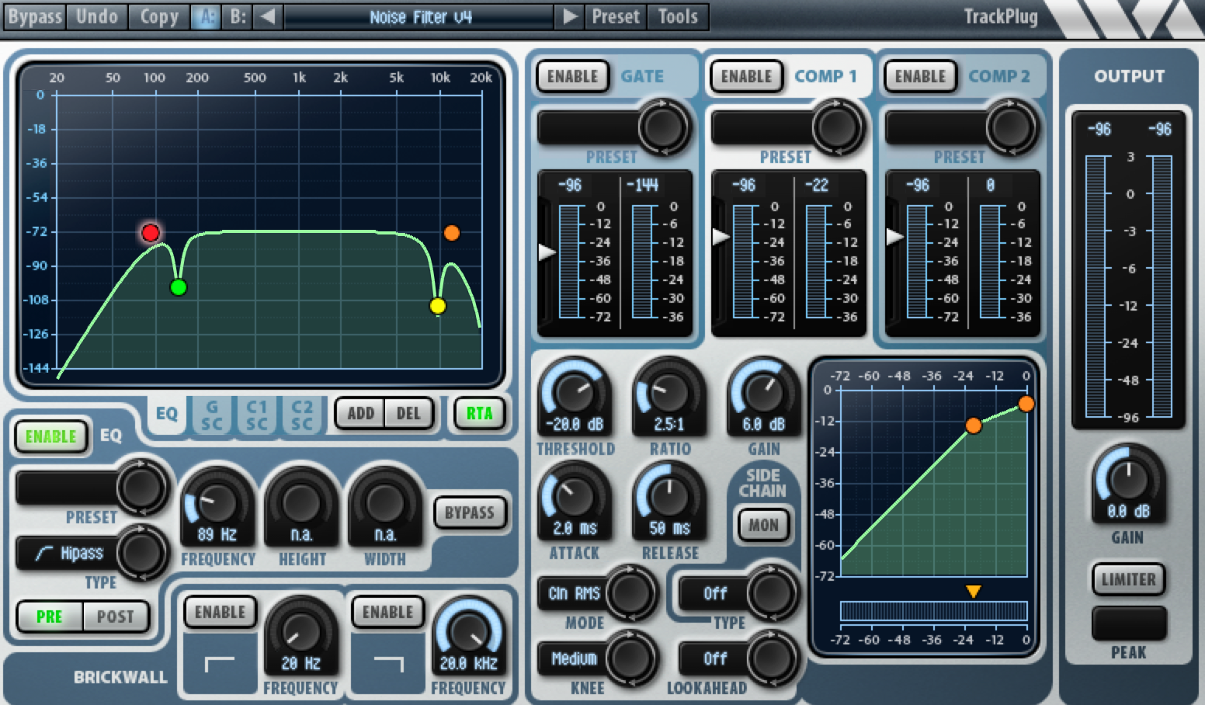
Task: Click the Noise Filter V4 preset name field
Action: 420,16
